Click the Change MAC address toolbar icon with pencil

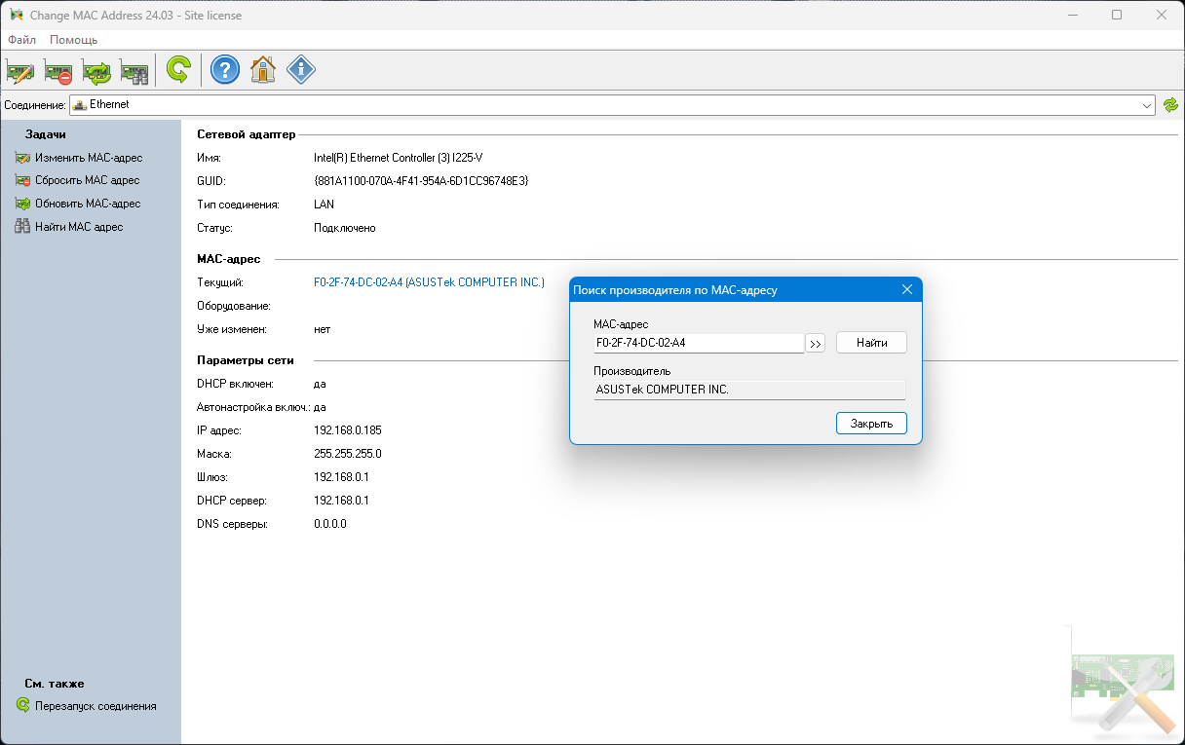click(20, 70)
